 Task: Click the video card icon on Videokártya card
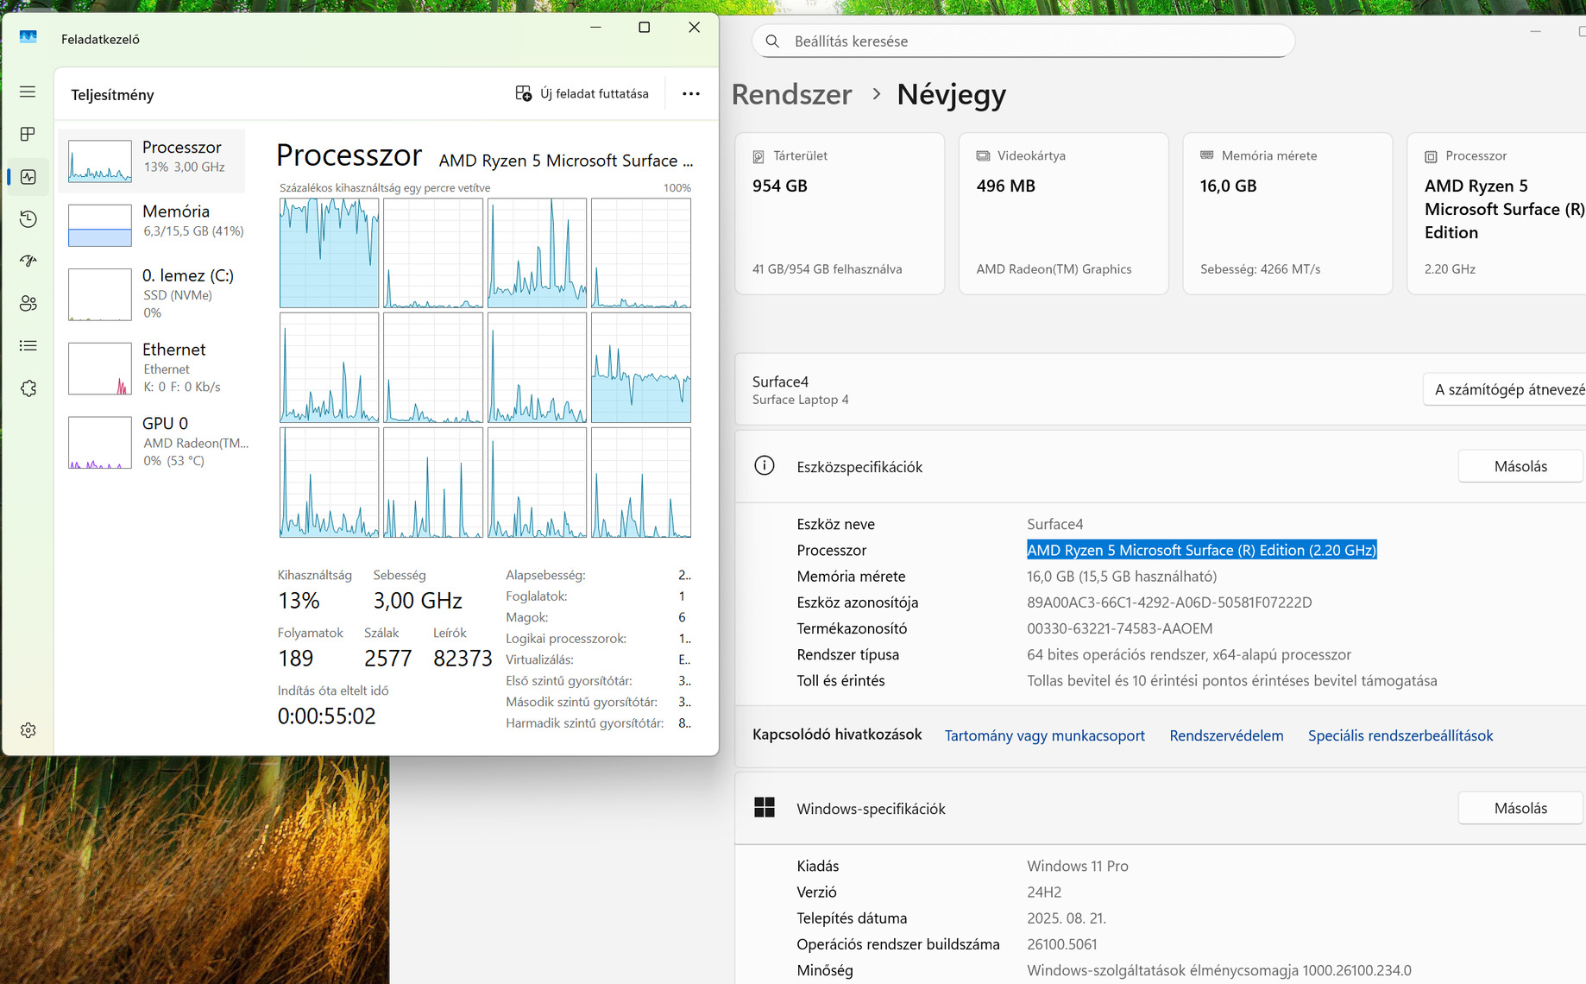983,156
